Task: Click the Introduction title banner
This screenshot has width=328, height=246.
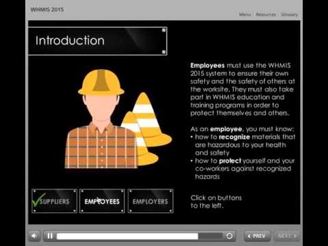Action: pyautogui.click(x=98, y=41)
